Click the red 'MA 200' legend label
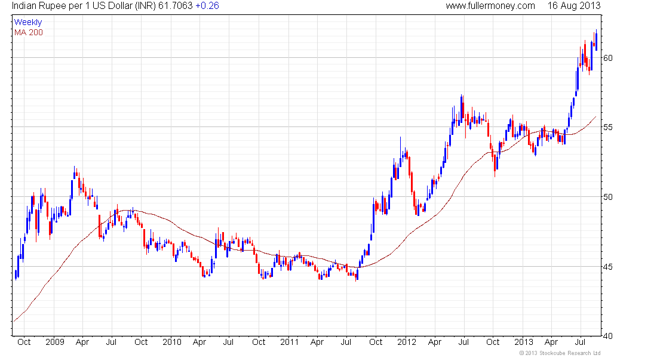The height and width of the screenshot is (358, 657). [x=29, y=33]
